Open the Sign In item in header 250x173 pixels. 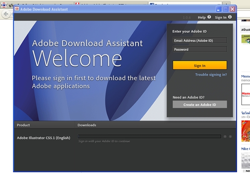point(220,17)
